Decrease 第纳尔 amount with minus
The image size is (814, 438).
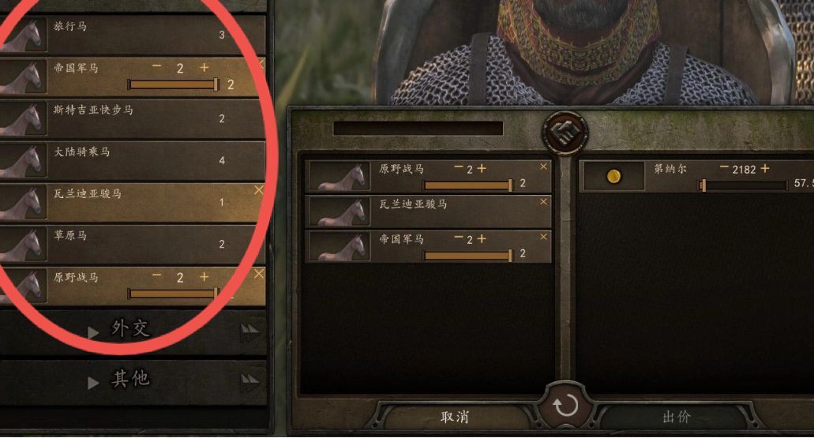coord(724,167)
